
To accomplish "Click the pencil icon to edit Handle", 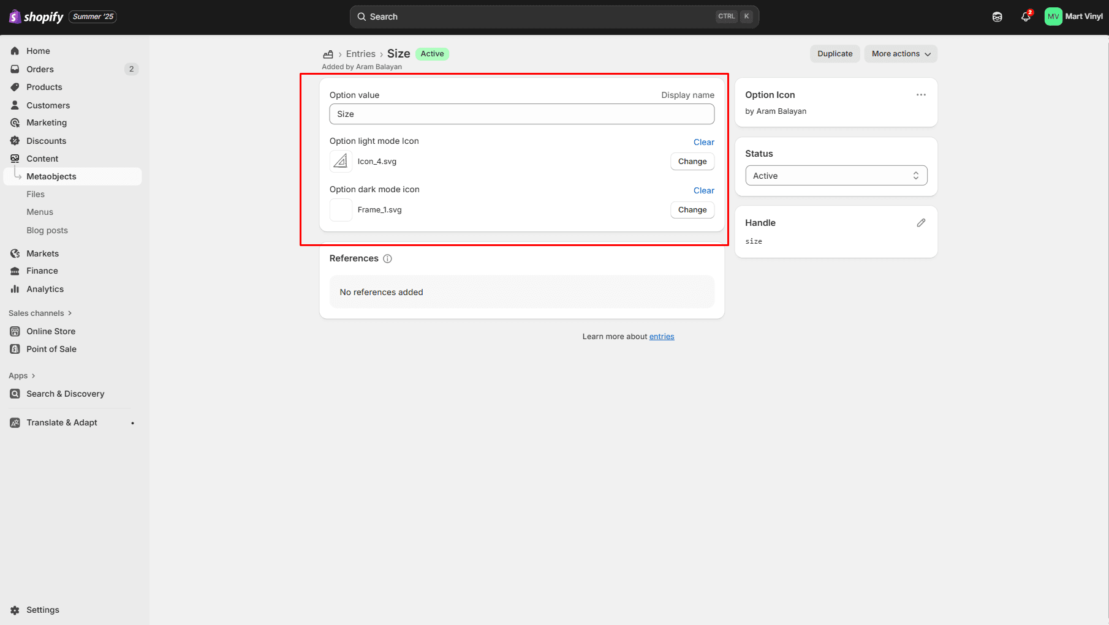I will [x=920, y=223].
